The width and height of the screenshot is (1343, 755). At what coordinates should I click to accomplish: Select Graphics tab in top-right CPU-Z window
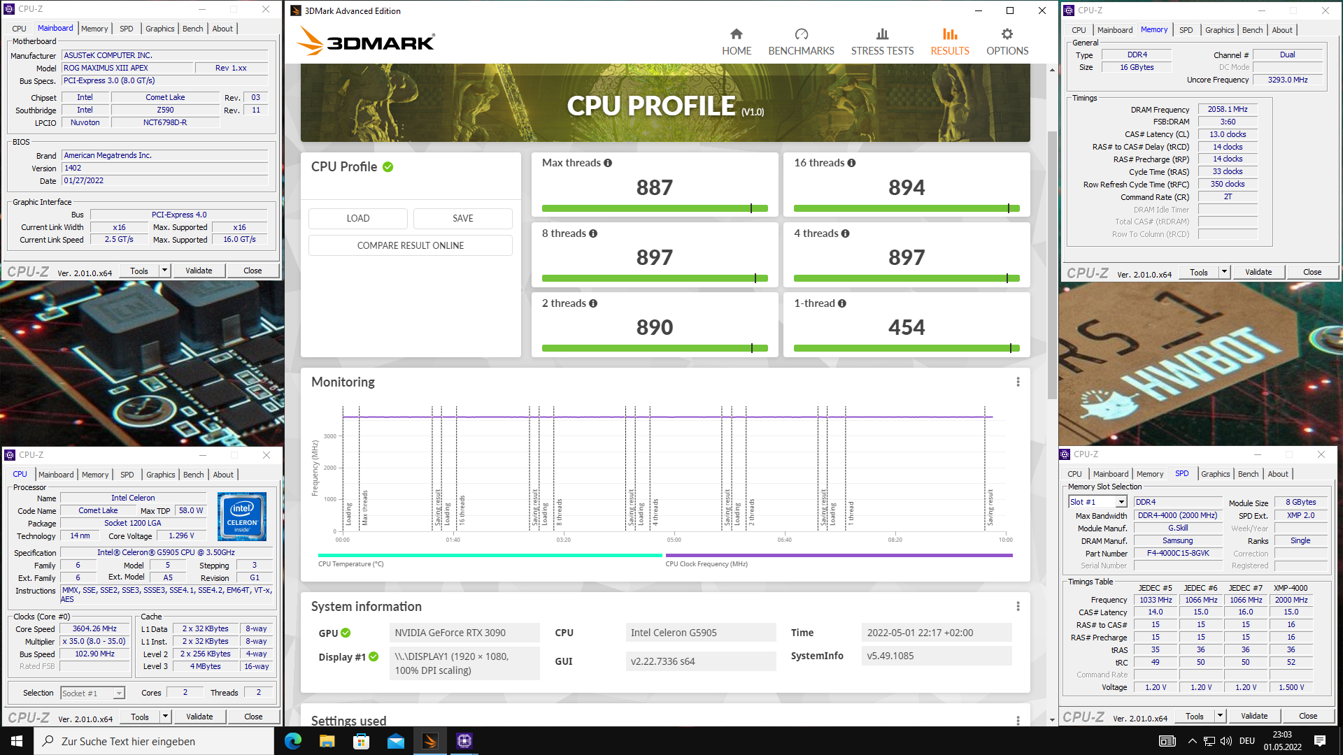pyautogui.click(x=1219, y=30)
